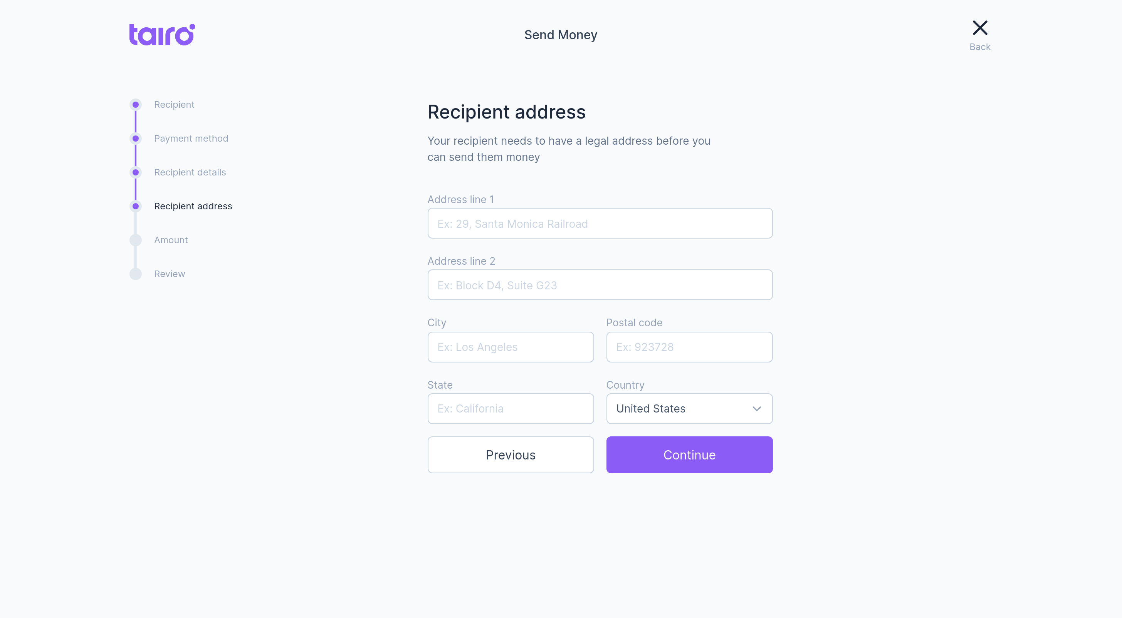Select the Recipient details step label
1122x618 pixels.
(x=190, y=173)
